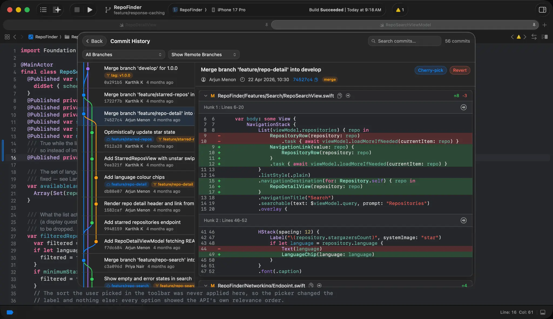Open RepoSearchView.swift in editor arrow

coord(348,95)
